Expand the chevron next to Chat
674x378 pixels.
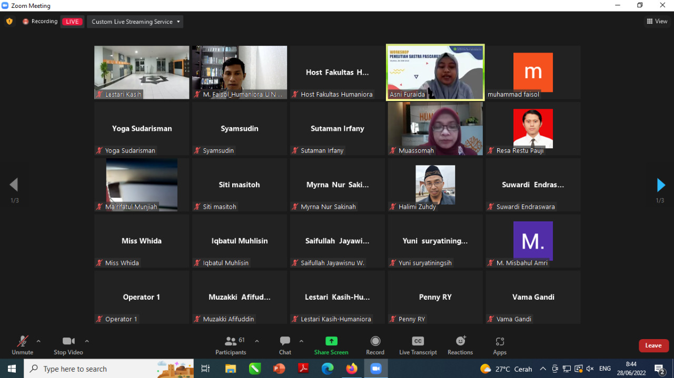301,341
